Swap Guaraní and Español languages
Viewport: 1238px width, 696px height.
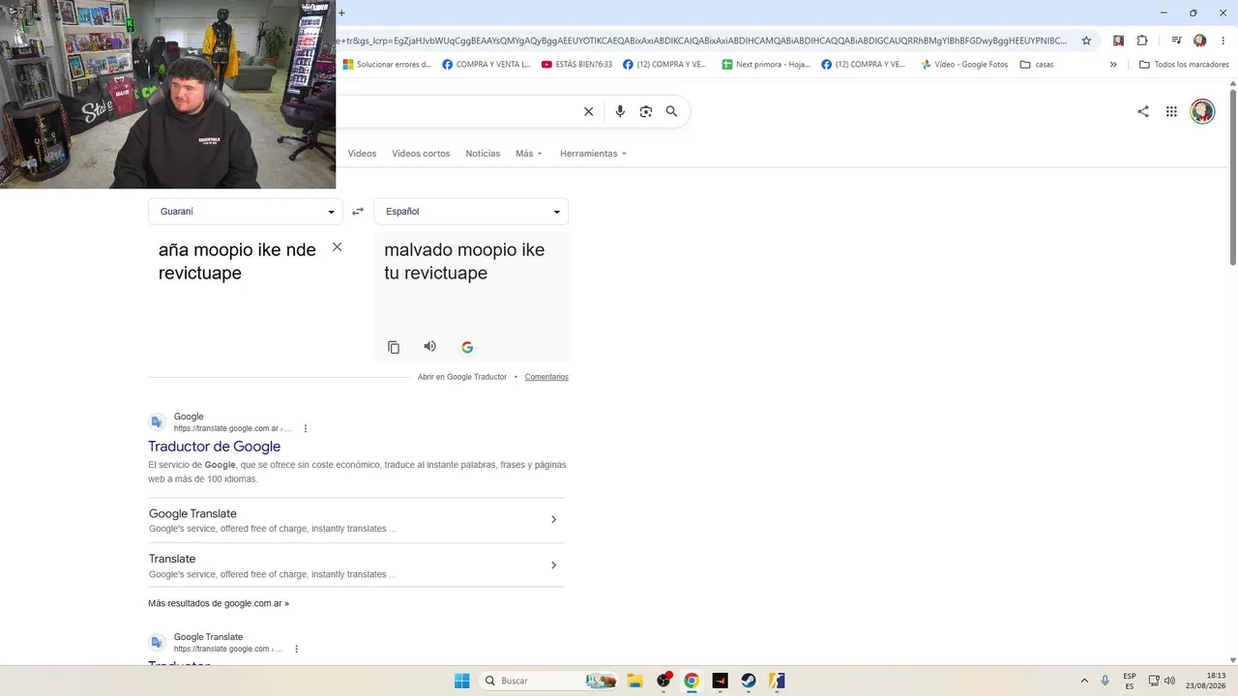(x=358, y=212)
